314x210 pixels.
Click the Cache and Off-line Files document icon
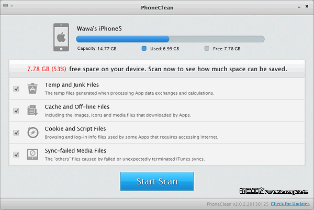32,110
